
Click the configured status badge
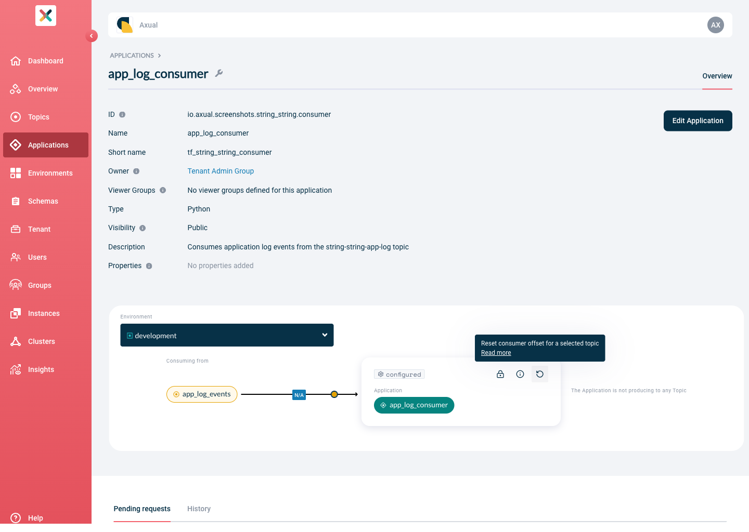click(x=399, y=374)
